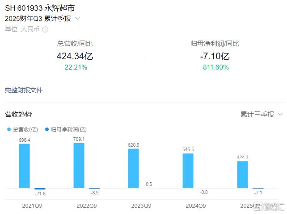
Task: Click the -0.8 profit label for 2024Q9
Action: (203, 192)
